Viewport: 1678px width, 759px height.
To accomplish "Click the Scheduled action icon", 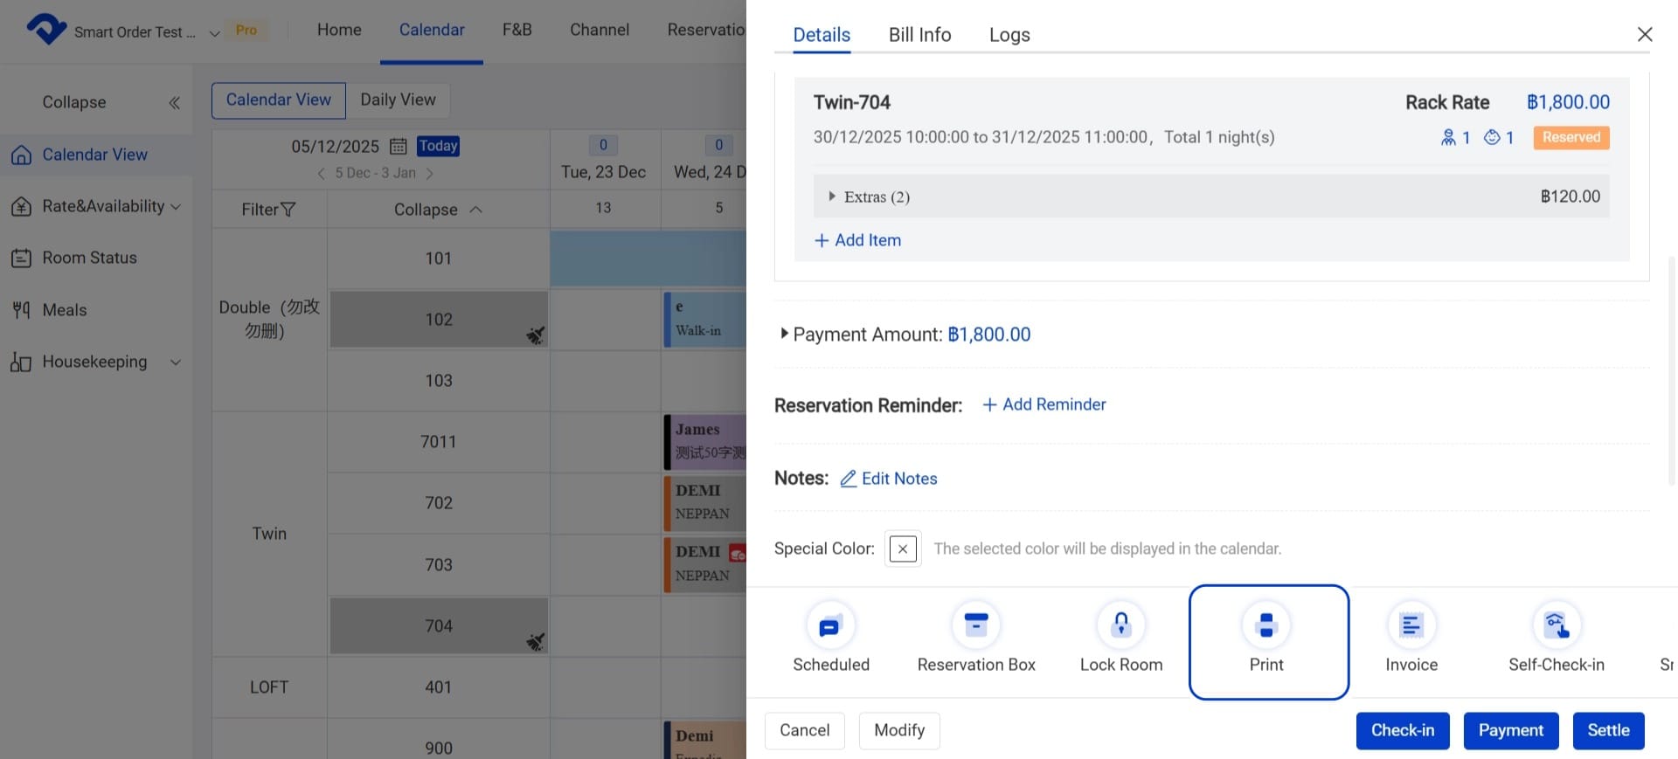I will click(829, 626).
